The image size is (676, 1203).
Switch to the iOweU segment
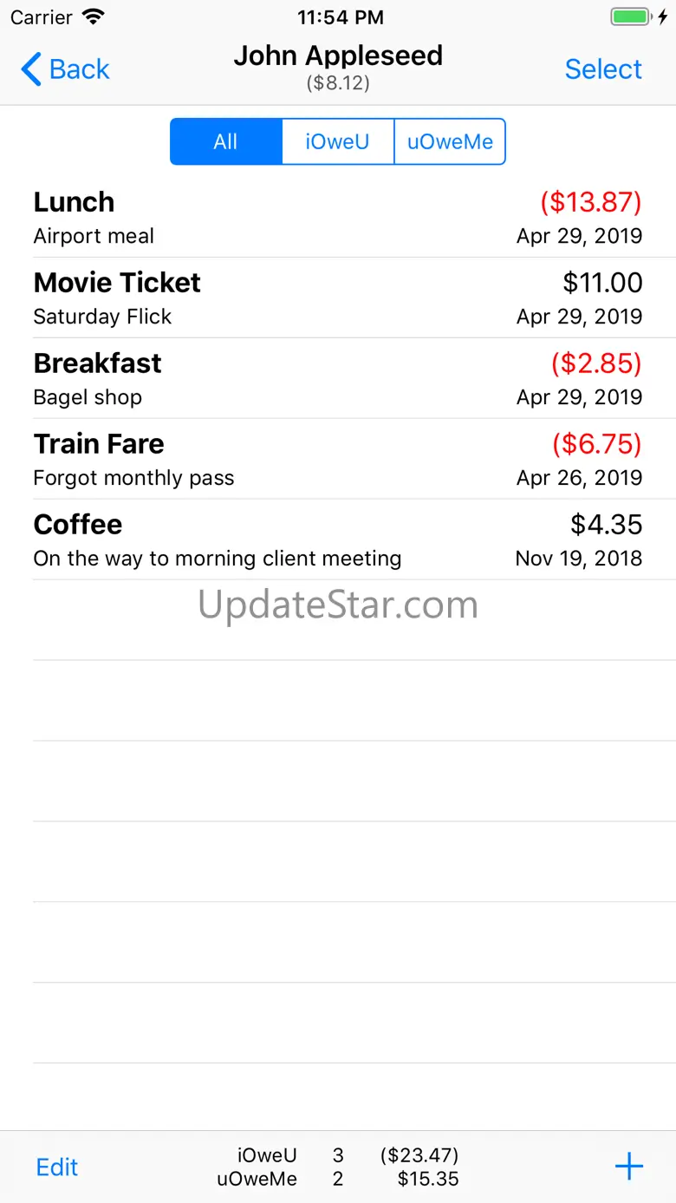click(x=338, y=142)
